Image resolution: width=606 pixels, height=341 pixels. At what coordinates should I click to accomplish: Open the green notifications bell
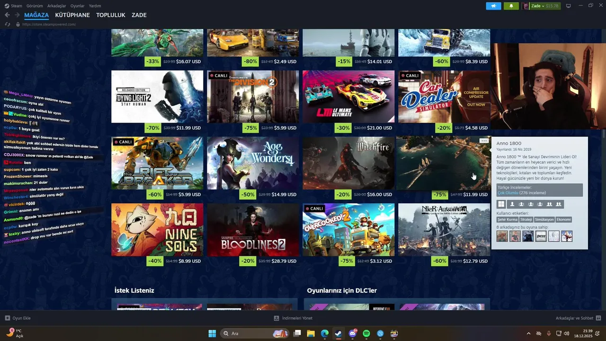click(511, 6)
